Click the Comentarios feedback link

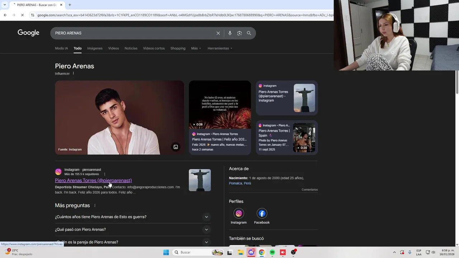[x=309, y=190]
